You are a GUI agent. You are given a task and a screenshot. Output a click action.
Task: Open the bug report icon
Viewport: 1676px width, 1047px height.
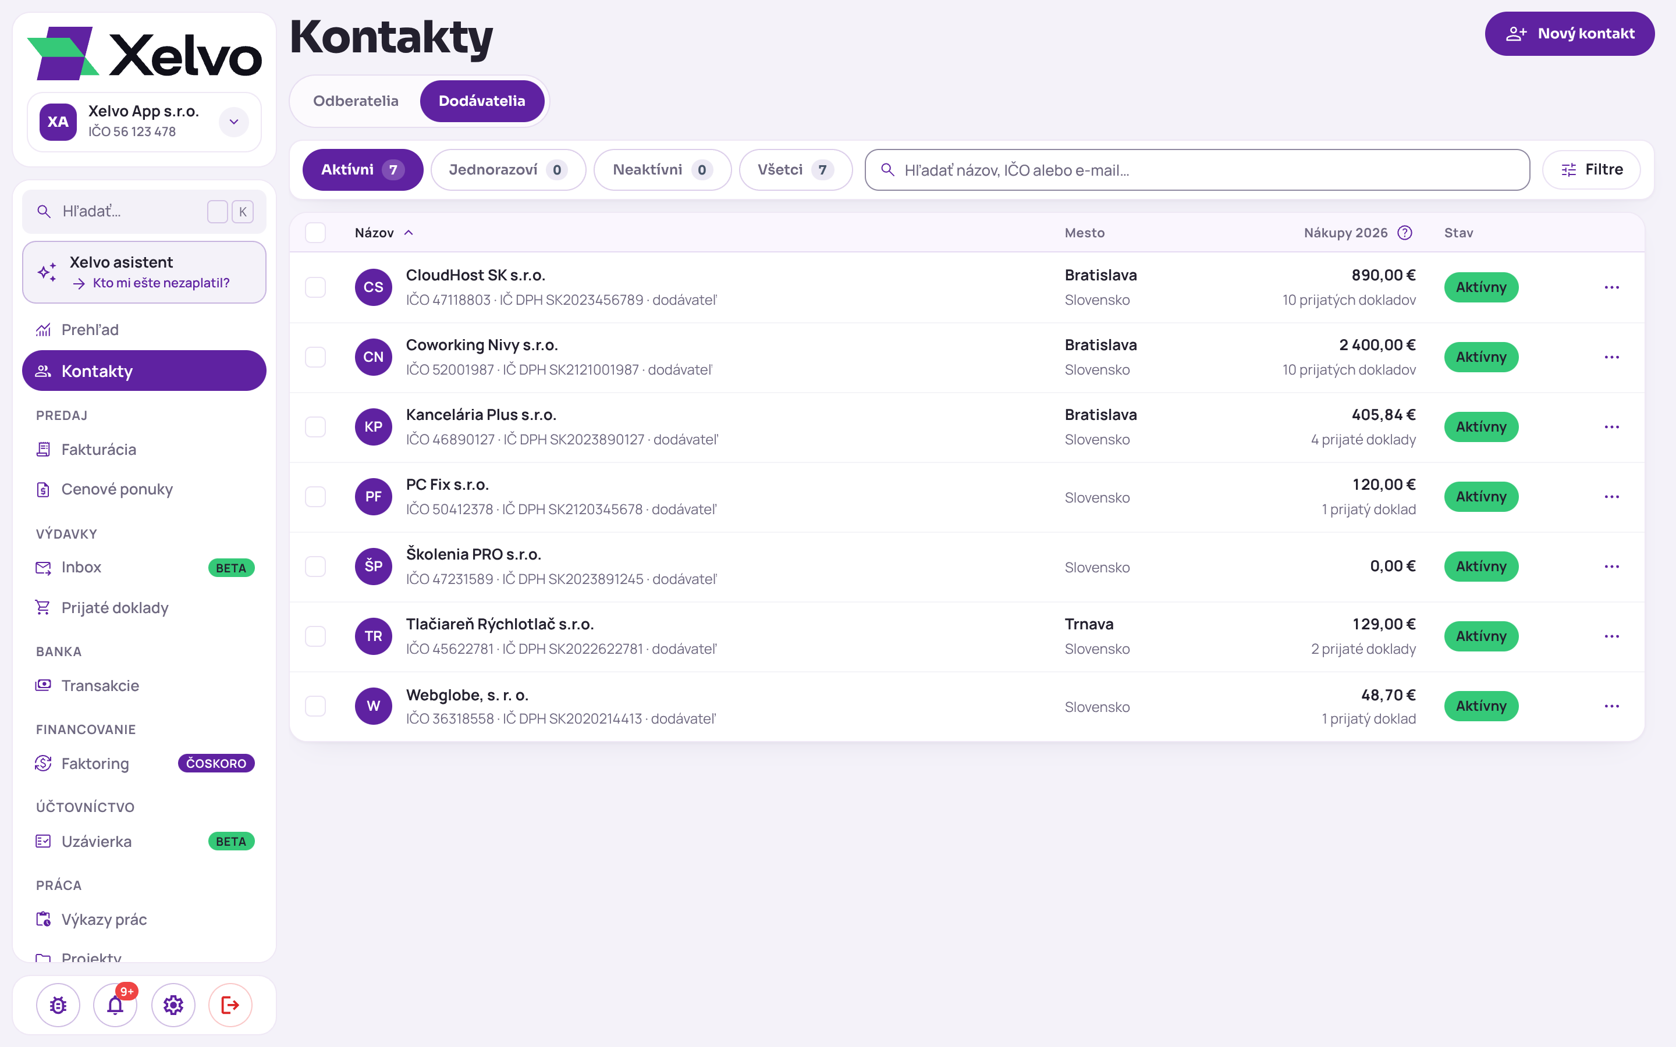pos(58,1005)
